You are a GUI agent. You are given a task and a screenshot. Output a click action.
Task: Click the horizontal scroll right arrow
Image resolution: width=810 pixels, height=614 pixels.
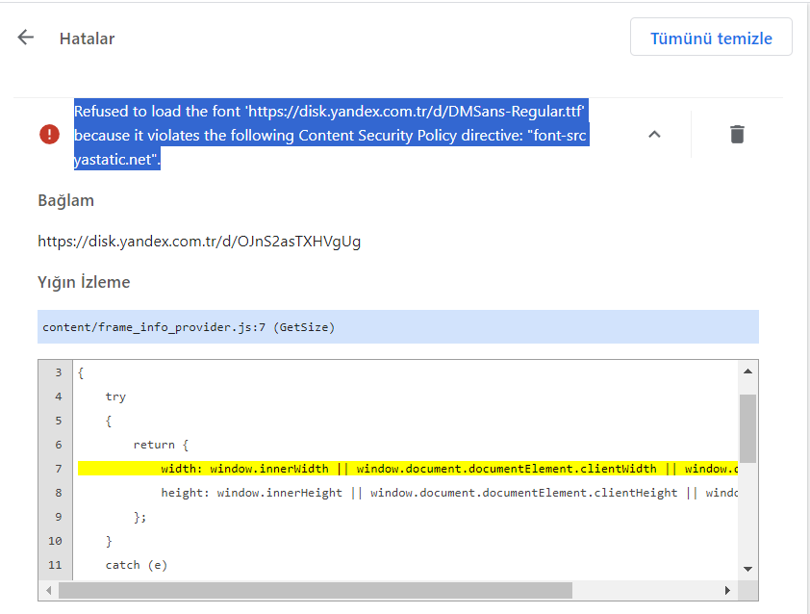point(727,590)
